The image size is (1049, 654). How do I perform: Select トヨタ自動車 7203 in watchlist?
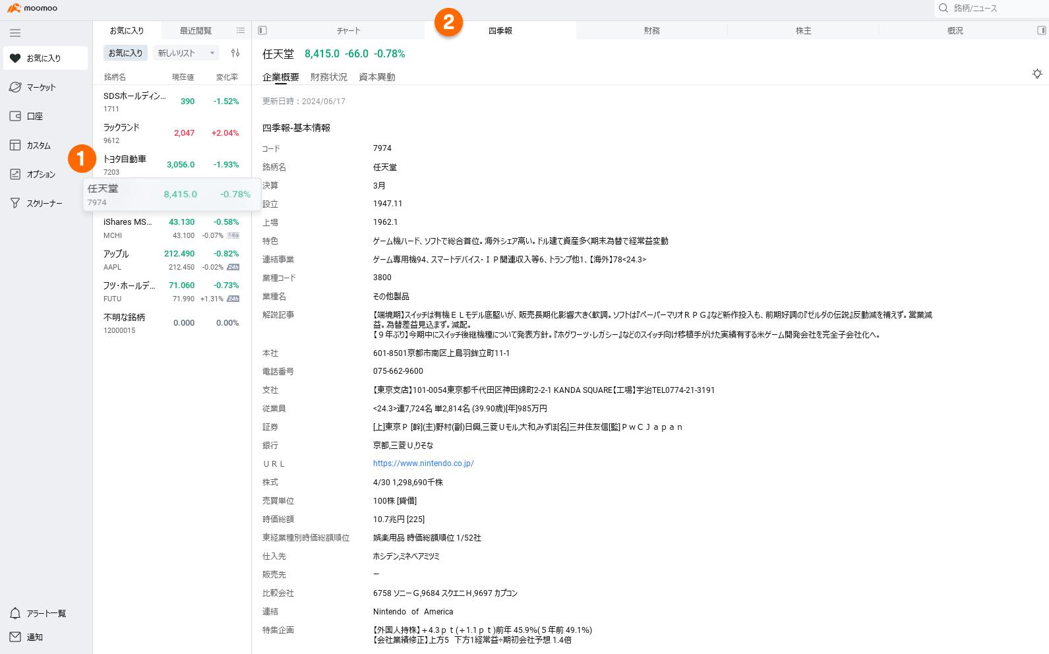pos(171,165)
